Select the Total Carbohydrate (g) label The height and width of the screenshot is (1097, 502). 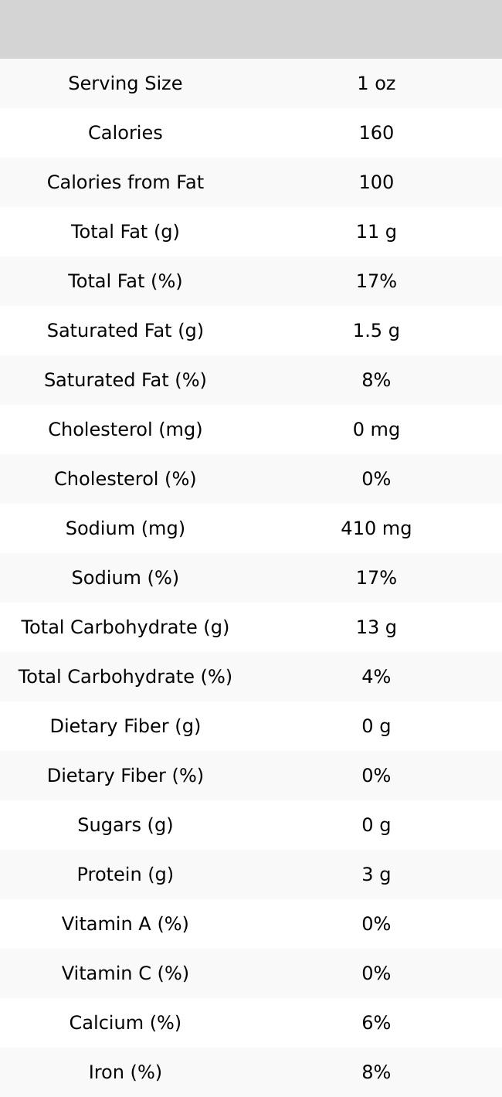click(125, 627)
